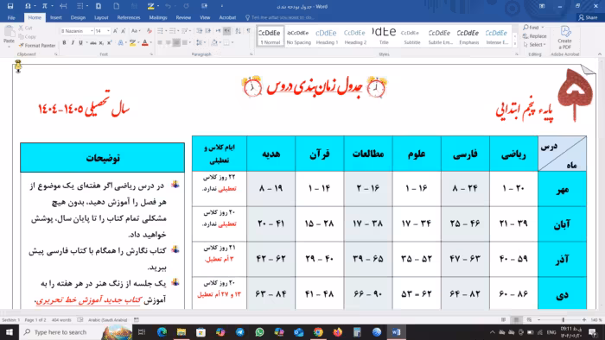Screen dimensions: 605x340
Task: Toggle italic formatting
Action: (x=72, y=43)
